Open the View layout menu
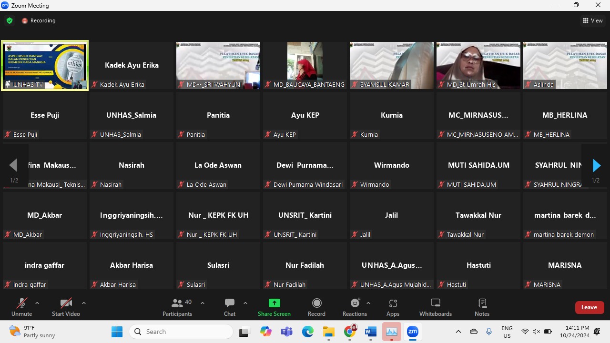The height and width of the screenshot is (343, 610). [593, 20]
